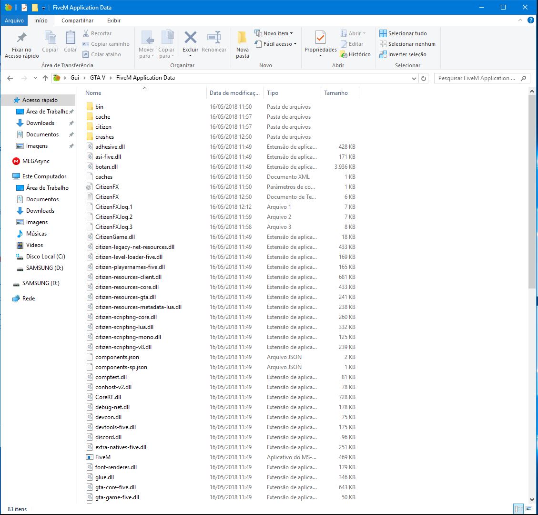Select the caches XML file
This screenshot has width=538, height=515.
point(100,177)
